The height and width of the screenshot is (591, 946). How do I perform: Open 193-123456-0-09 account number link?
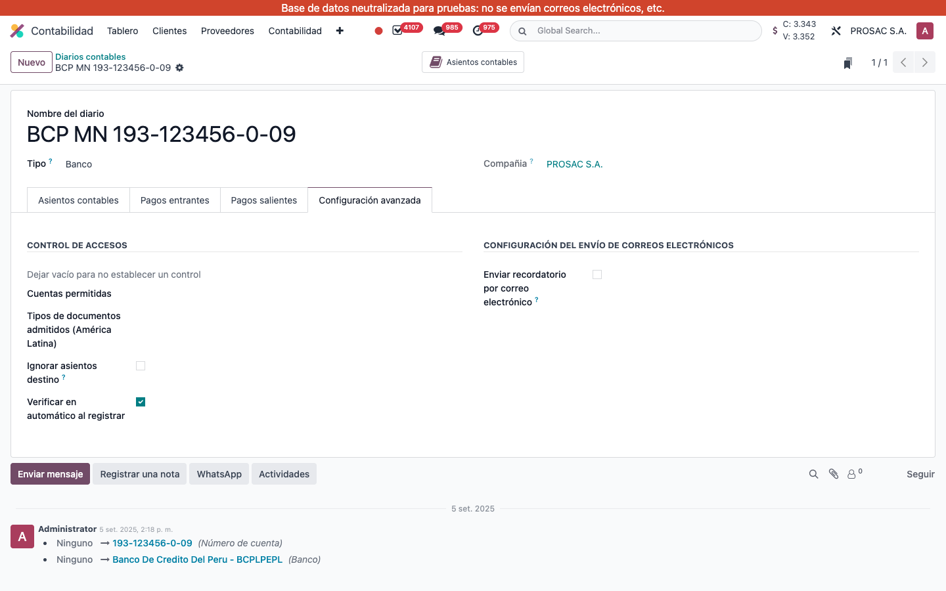[x=152, y=543]
